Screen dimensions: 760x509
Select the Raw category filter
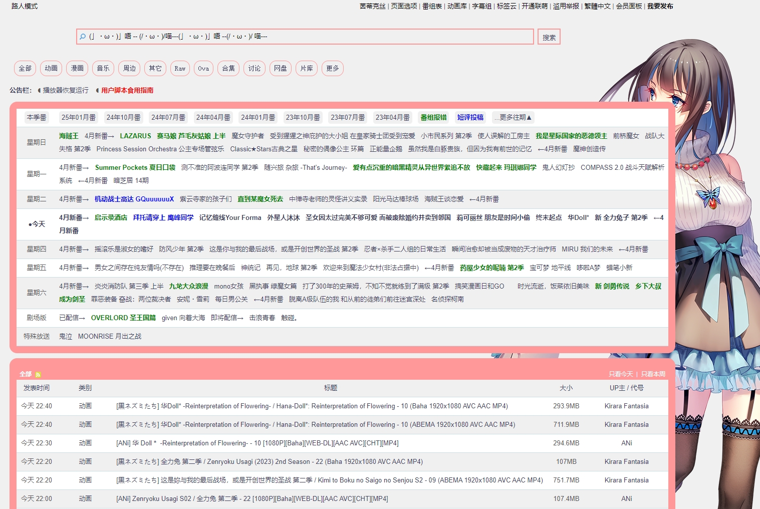point(180,69)
